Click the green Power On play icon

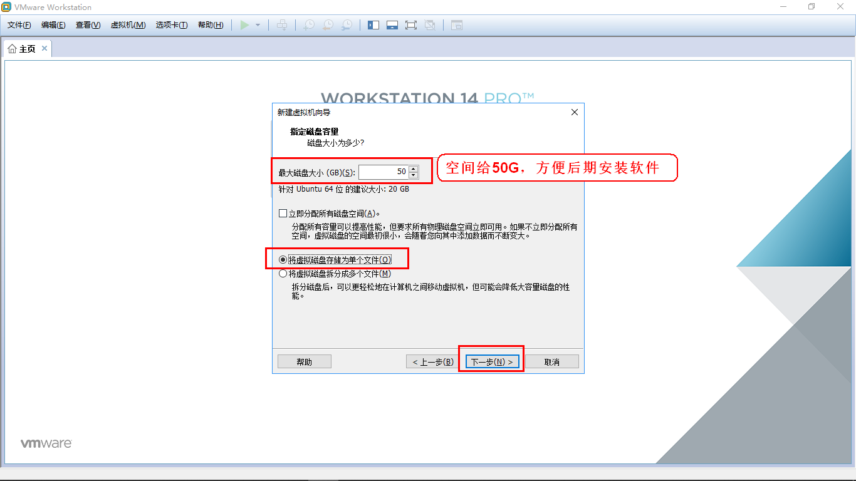(x=244, y=25)
